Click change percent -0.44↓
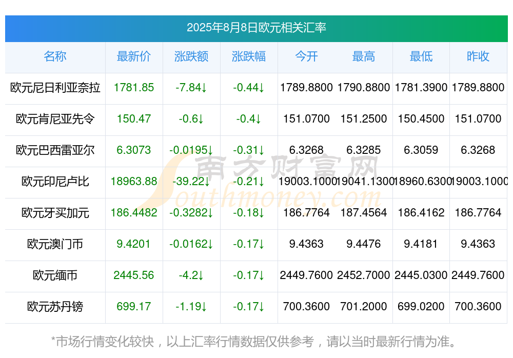513x358 pixels. click(x=249, y=87)
